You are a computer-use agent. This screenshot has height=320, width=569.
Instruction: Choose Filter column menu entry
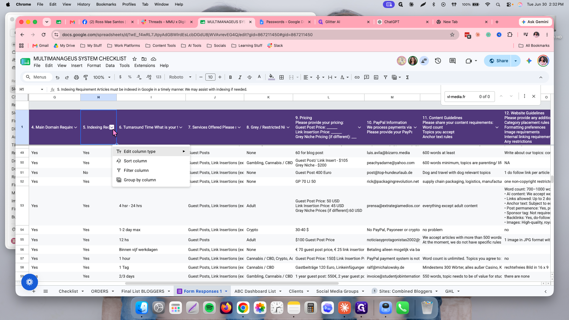pos(151,170)
